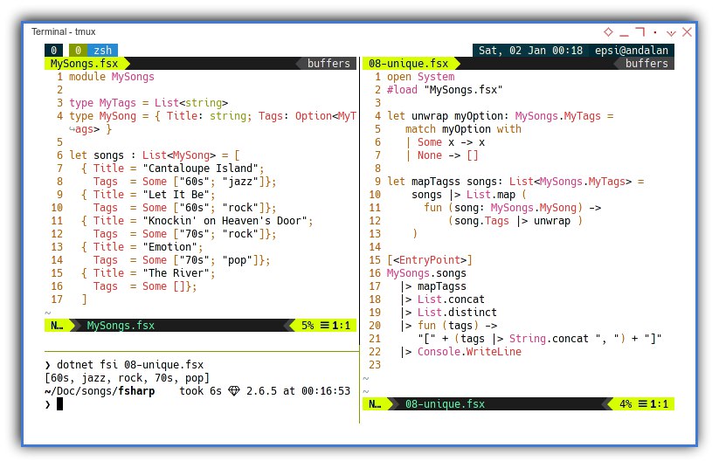Click the 'module MySongs' line
This screenshot has height=468, width=719.
(x=112, y=77)
